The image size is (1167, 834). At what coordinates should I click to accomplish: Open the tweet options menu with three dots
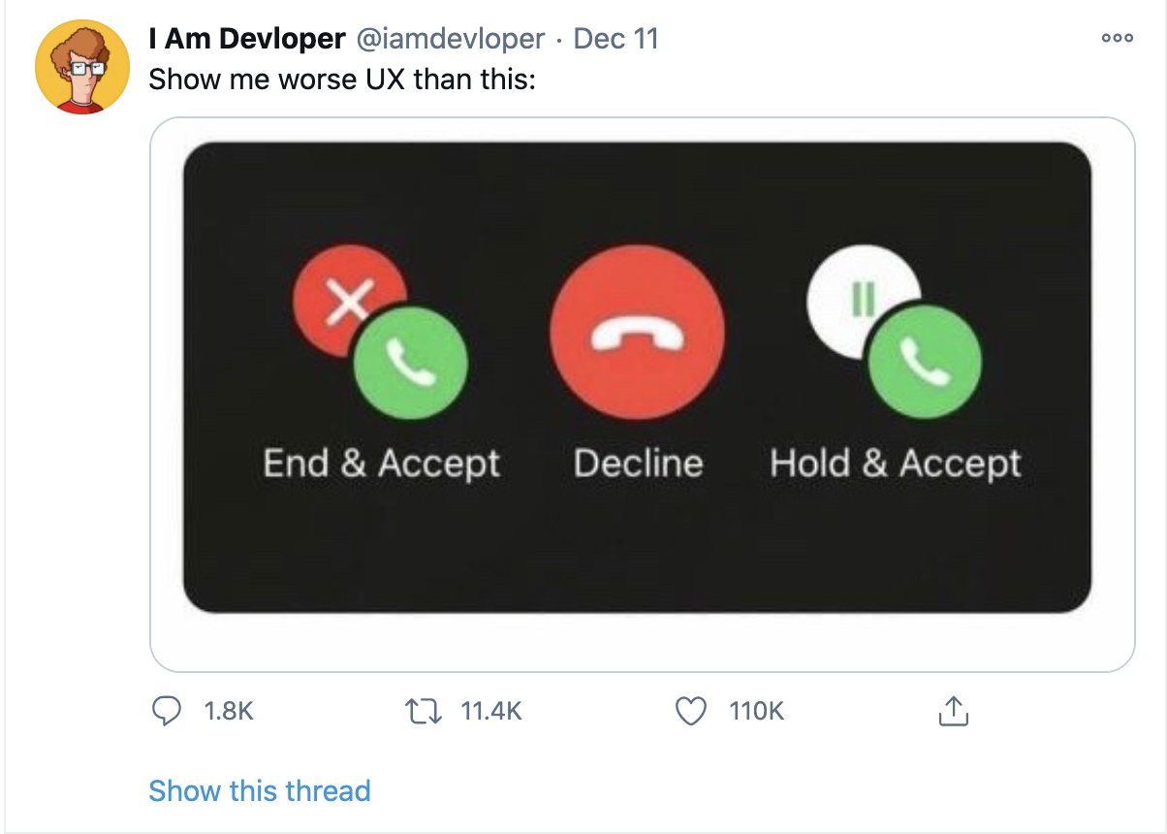[1117, 37]
